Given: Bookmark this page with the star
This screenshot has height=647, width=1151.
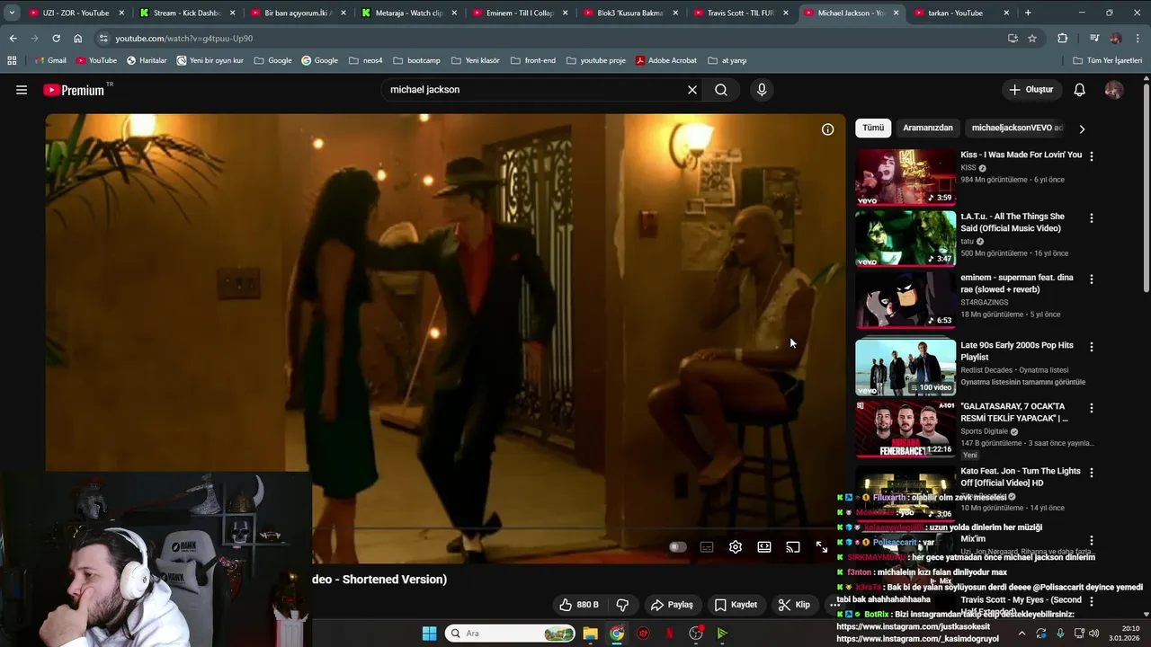Looking at the screenshot, I should coord(1032,39).
